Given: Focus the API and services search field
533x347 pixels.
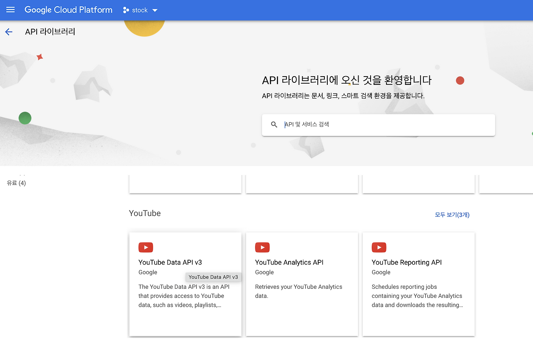Looking at the screenshot, I should tap(379, 125).
